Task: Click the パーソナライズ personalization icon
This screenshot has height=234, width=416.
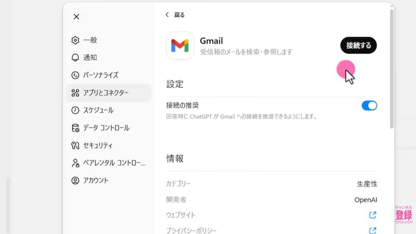Action: click(76, 75)
